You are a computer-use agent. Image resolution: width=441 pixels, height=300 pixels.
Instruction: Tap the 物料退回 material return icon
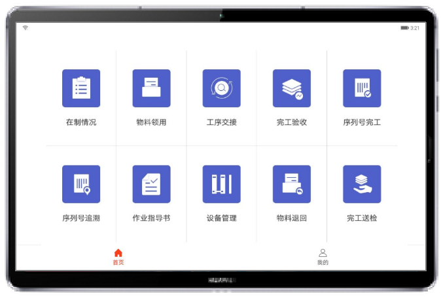[291, 184]
